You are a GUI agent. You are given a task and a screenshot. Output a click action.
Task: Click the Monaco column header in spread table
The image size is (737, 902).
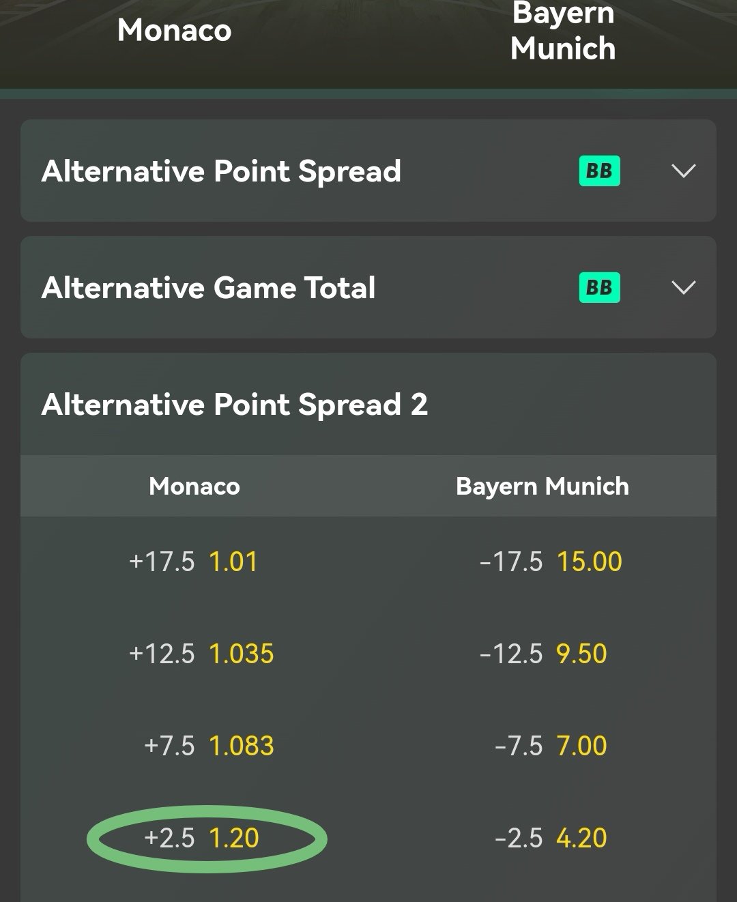click(x=194, y=486)
